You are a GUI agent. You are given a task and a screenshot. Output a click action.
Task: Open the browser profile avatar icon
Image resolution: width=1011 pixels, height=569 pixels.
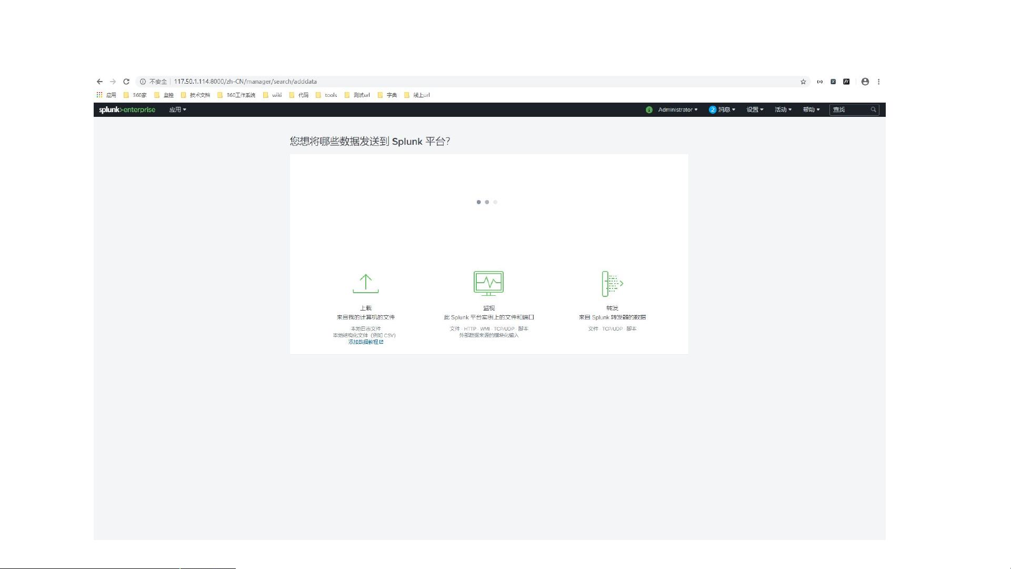pos(865,82)
